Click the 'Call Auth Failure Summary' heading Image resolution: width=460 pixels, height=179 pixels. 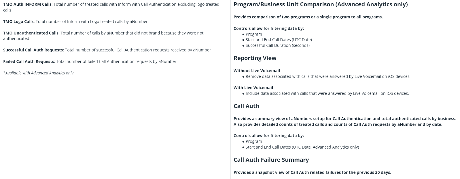(271, 160)
